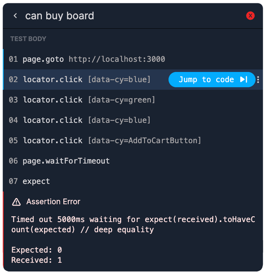
Task: Click the red failed-test X icon
Action: tap(250, 16)
